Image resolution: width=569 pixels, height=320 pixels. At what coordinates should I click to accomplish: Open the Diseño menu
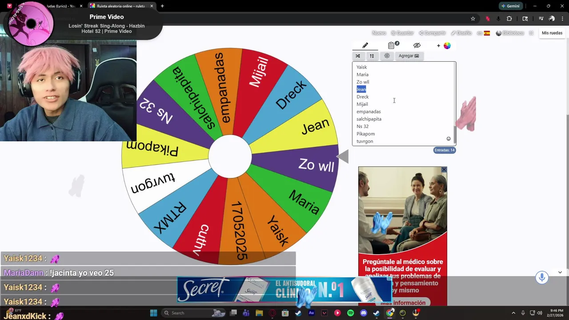(x=461, y=33)
